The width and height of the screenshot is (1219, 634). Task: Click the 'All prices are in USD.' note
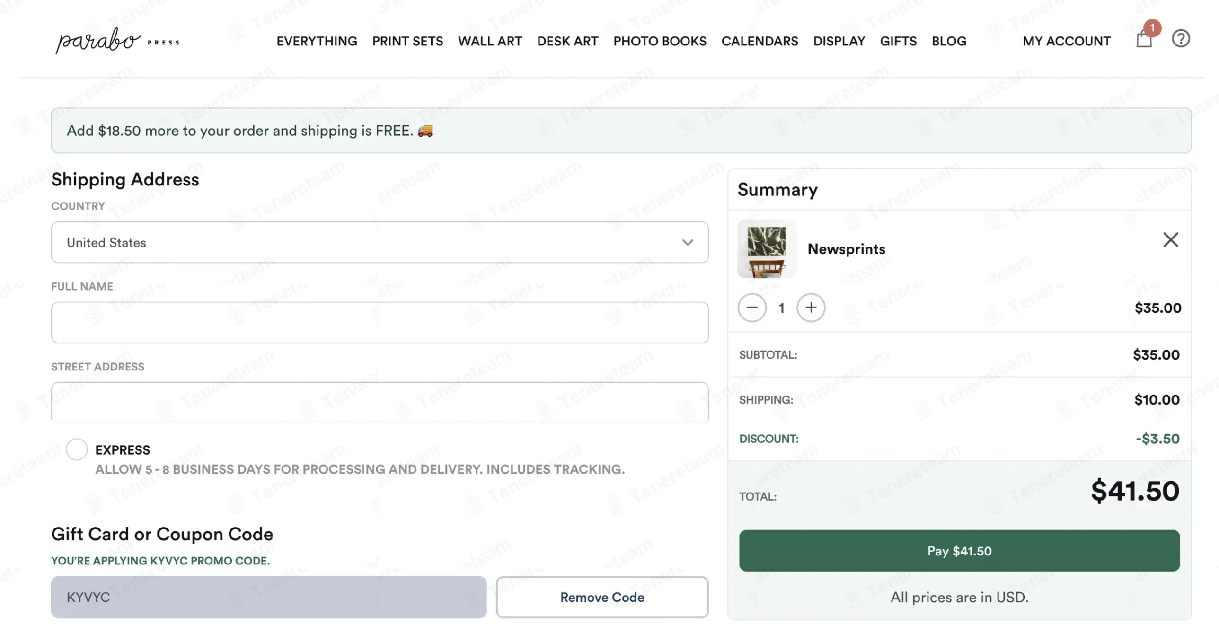959,597
